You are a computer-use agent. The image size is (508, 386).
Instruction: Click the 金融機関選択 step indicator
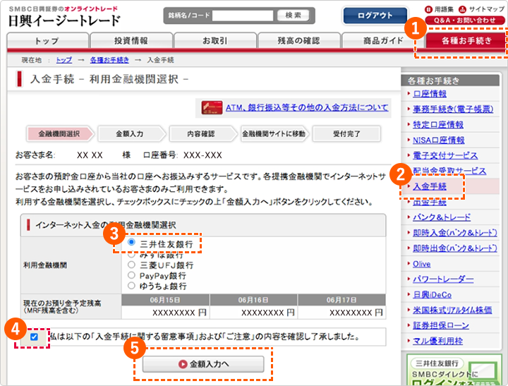point(61,134)
